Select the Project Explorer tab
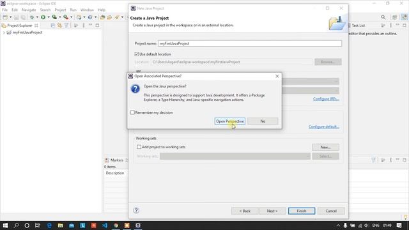The height and width of the screenshot is (230, 409). (20, 26)
